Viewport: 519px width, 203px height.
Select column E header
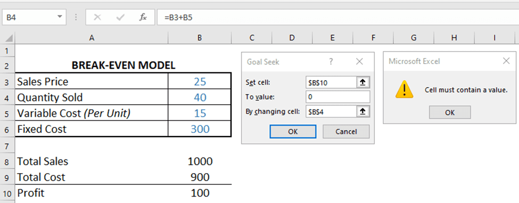click(332, 38)
